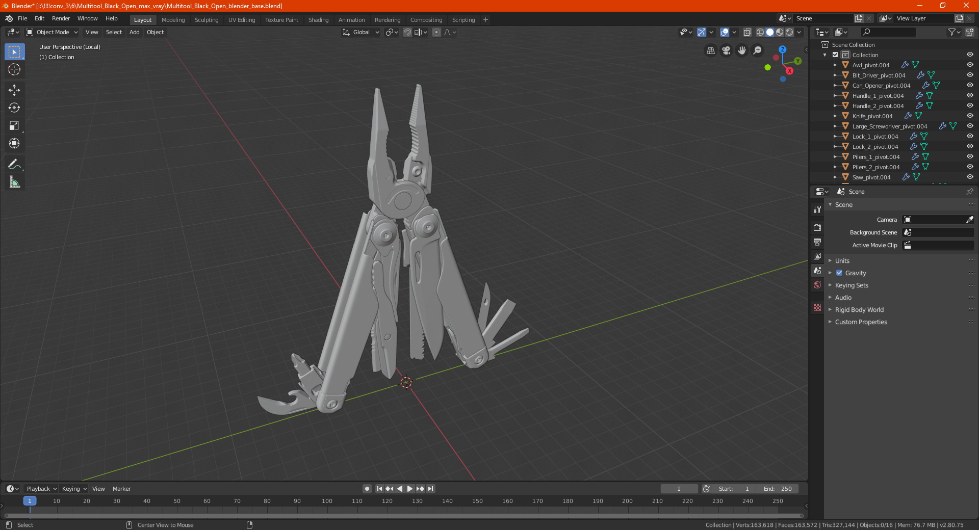Screen dimensions: 979x530
Task: Click the viewport zoom magnifier icon
Action: coord(758,50)
